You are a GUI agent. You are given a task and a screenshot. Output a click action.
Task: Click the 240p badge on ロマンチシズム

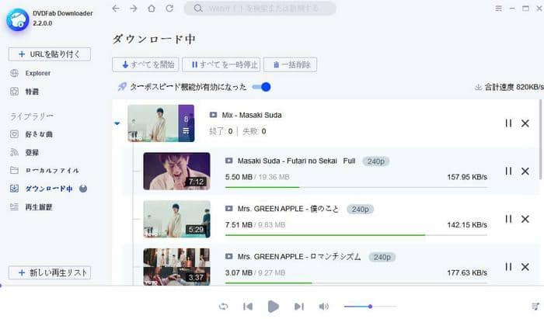[382, 257]
